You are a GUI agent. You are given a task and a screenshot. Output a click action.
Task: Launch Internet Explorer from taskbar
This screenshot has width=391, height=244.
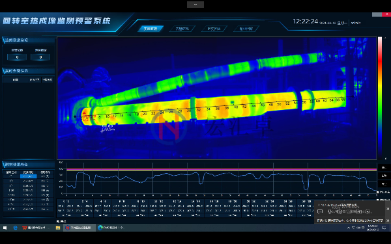(x=15, y=228)
